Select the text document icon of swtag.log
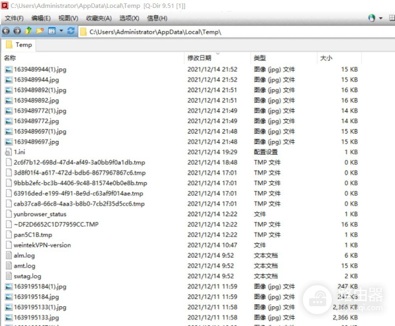395x326 pixels. click(x=9, y=276)
